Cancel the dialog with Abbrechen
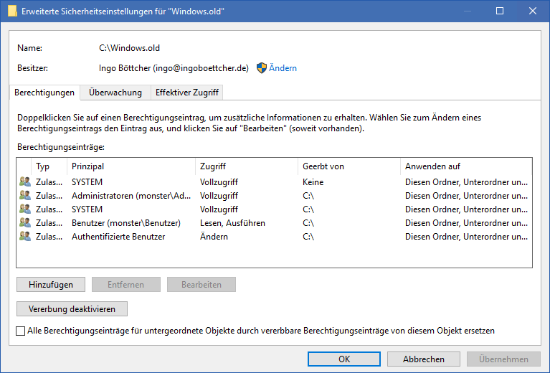This screenshot has width=550, height=373. [423, 359]
